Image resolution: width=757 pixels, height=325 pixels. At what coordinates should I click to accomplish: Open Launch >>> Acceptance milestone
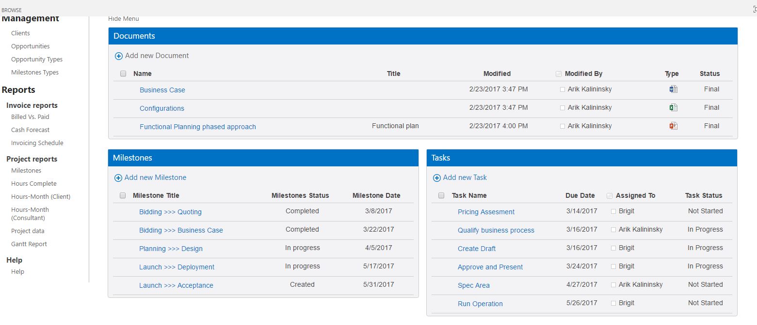click(176, 285)
